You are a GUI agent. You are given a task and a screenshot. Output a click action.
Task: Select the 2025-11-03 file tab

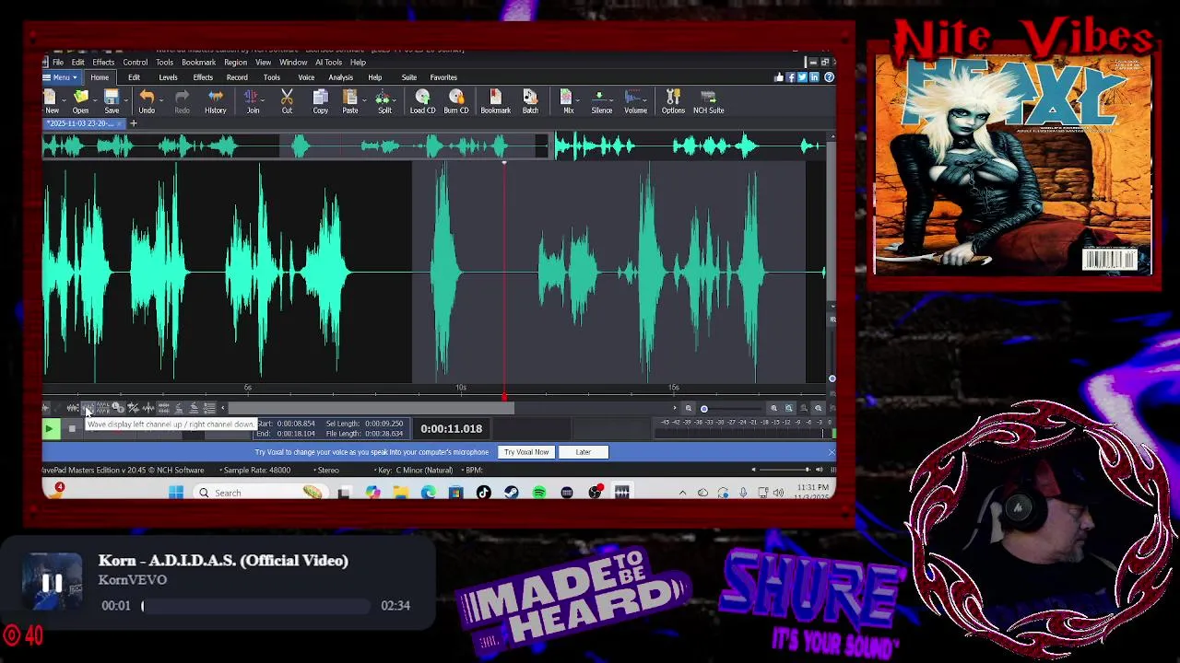pos(83,123)
